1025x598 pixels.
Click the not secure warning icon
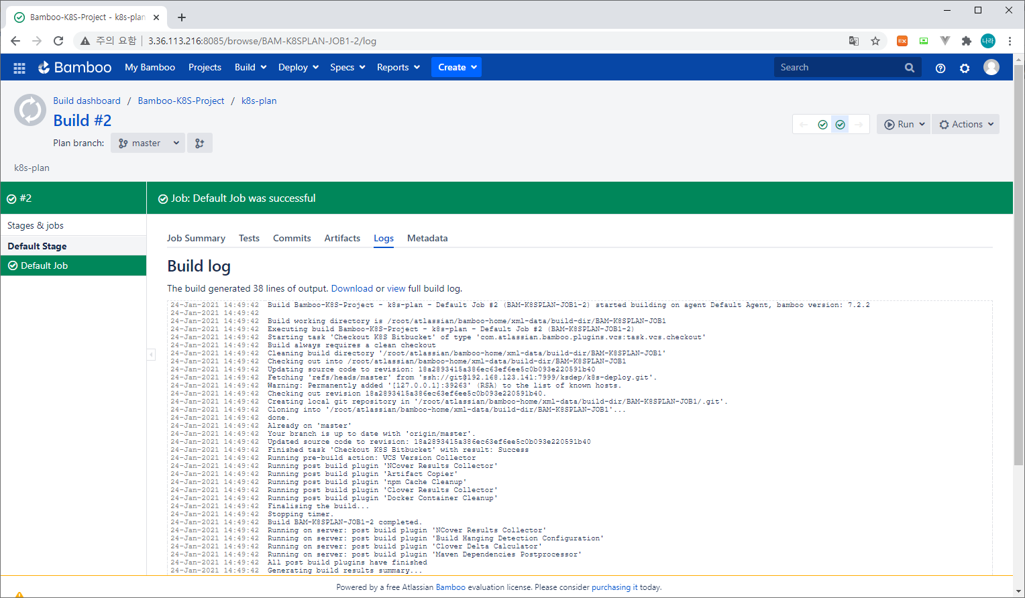point(85,41)
